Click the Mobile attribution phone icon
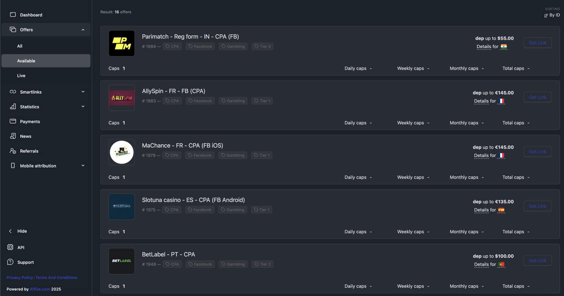The image size is (564, 296). click(x=13, y=166)
